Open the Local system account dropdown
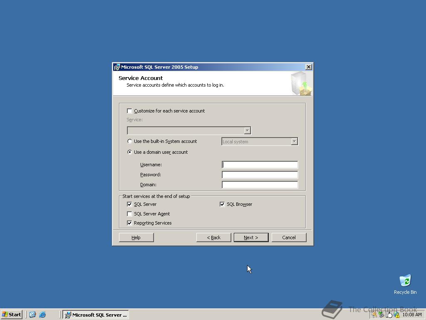This screenshot has width=426, height=320. click(x=294, y=142)
